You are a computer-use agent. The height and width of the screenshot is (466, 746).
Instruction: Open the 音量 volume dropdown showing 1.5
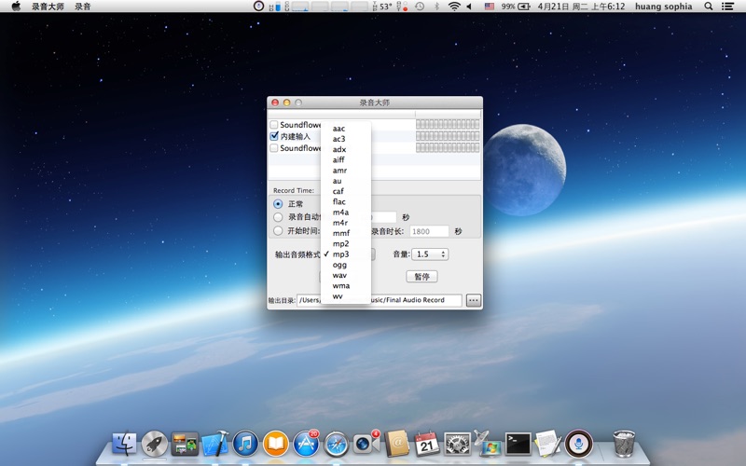tap(430, 254)
